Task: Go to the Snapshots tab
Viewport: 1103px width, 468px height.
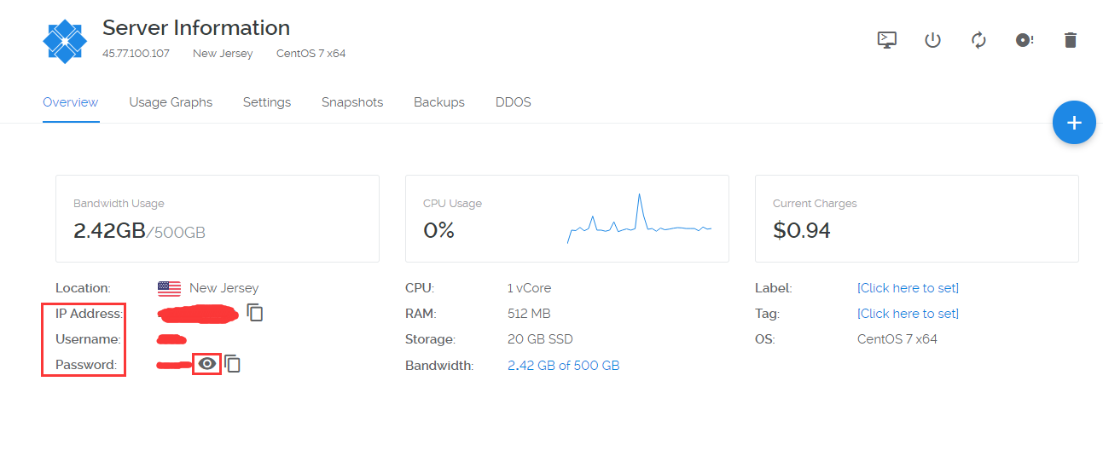Action: [x=351, y=102]
